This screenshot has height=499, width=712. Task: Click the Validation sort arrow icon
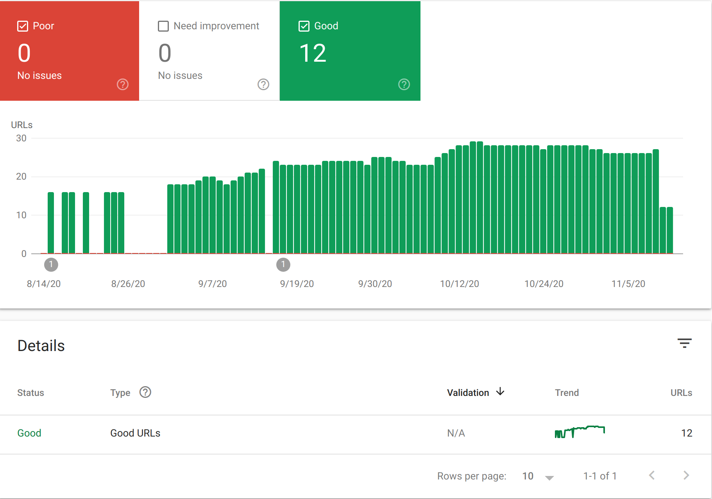tap(500, 392)
